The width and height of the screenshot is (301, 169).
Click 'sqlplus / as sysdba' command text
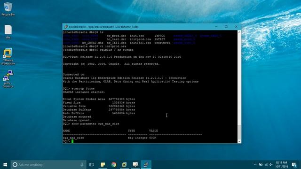117,50
